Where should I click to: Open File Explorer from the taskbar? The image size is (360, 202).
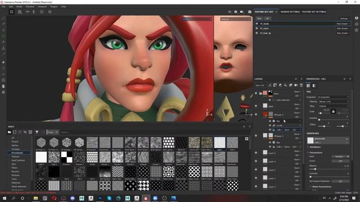pyautogui.click(x=35, y=198)
